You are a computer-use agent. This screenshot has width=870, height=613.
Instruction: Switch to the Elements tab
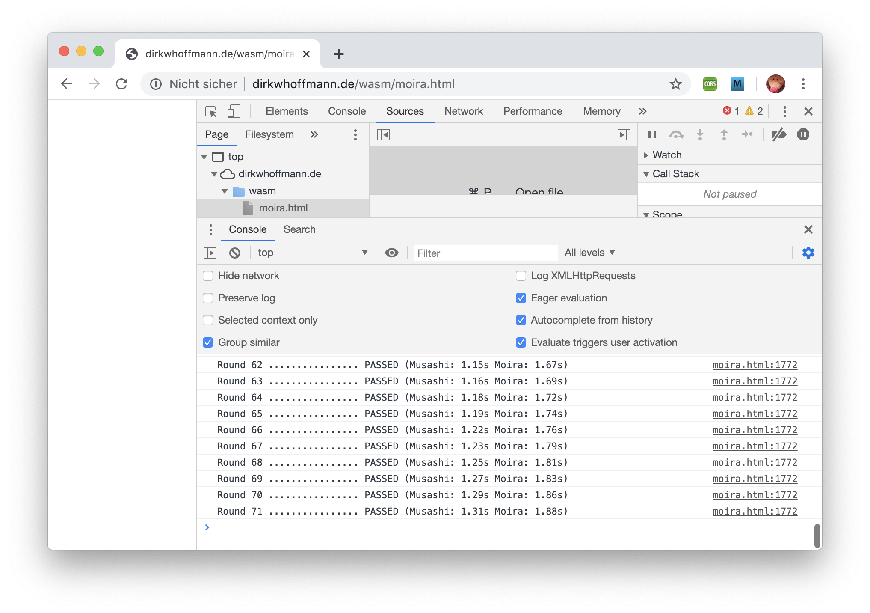click(x=287, y=111)
